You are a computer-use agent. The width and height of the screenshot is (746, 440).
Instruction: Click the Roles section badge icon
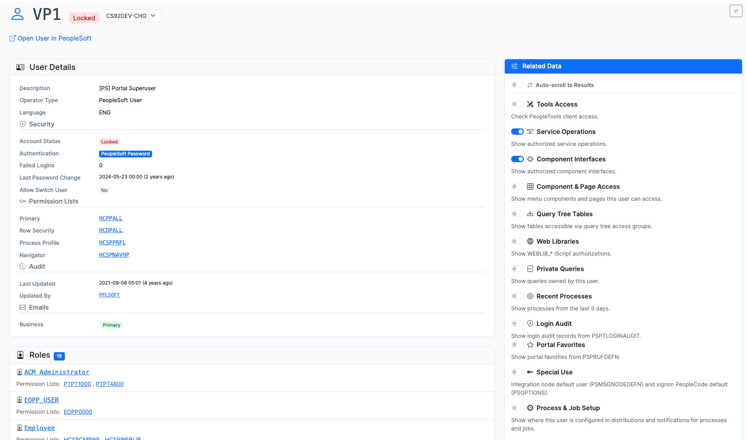(x=20, y=355)
